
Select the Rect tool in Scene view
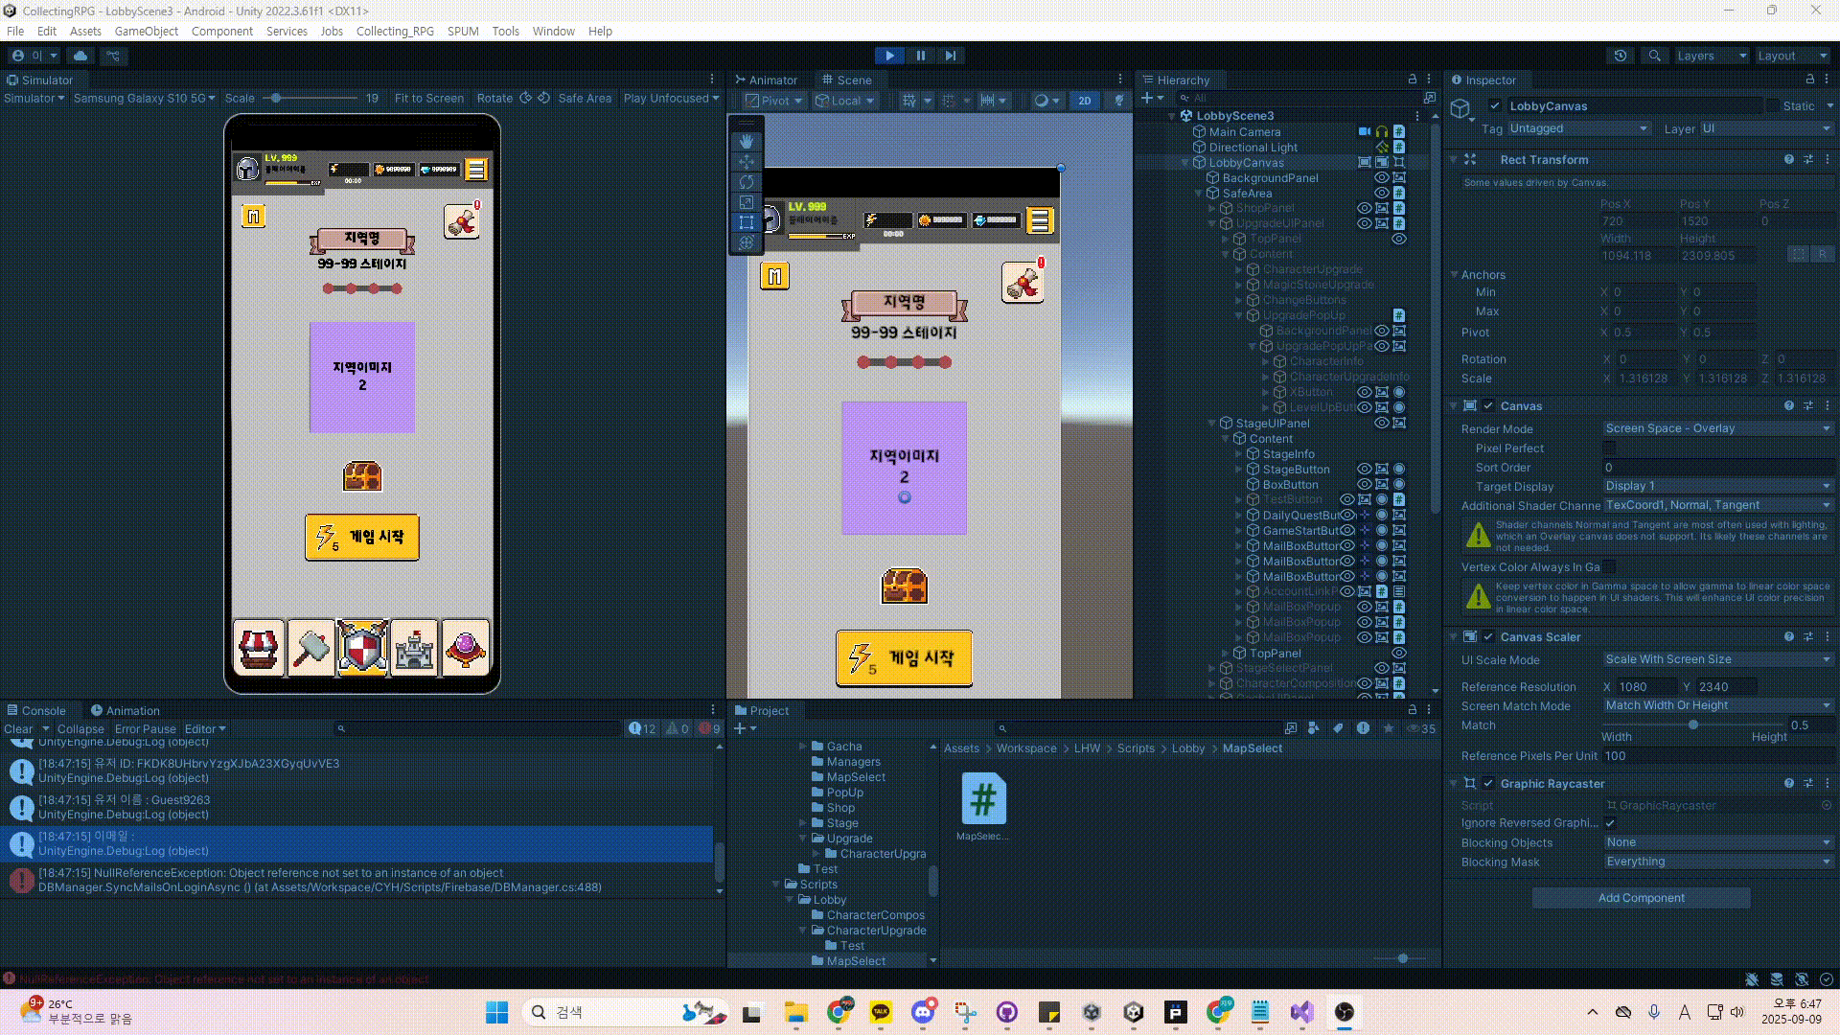pos(747,222)
